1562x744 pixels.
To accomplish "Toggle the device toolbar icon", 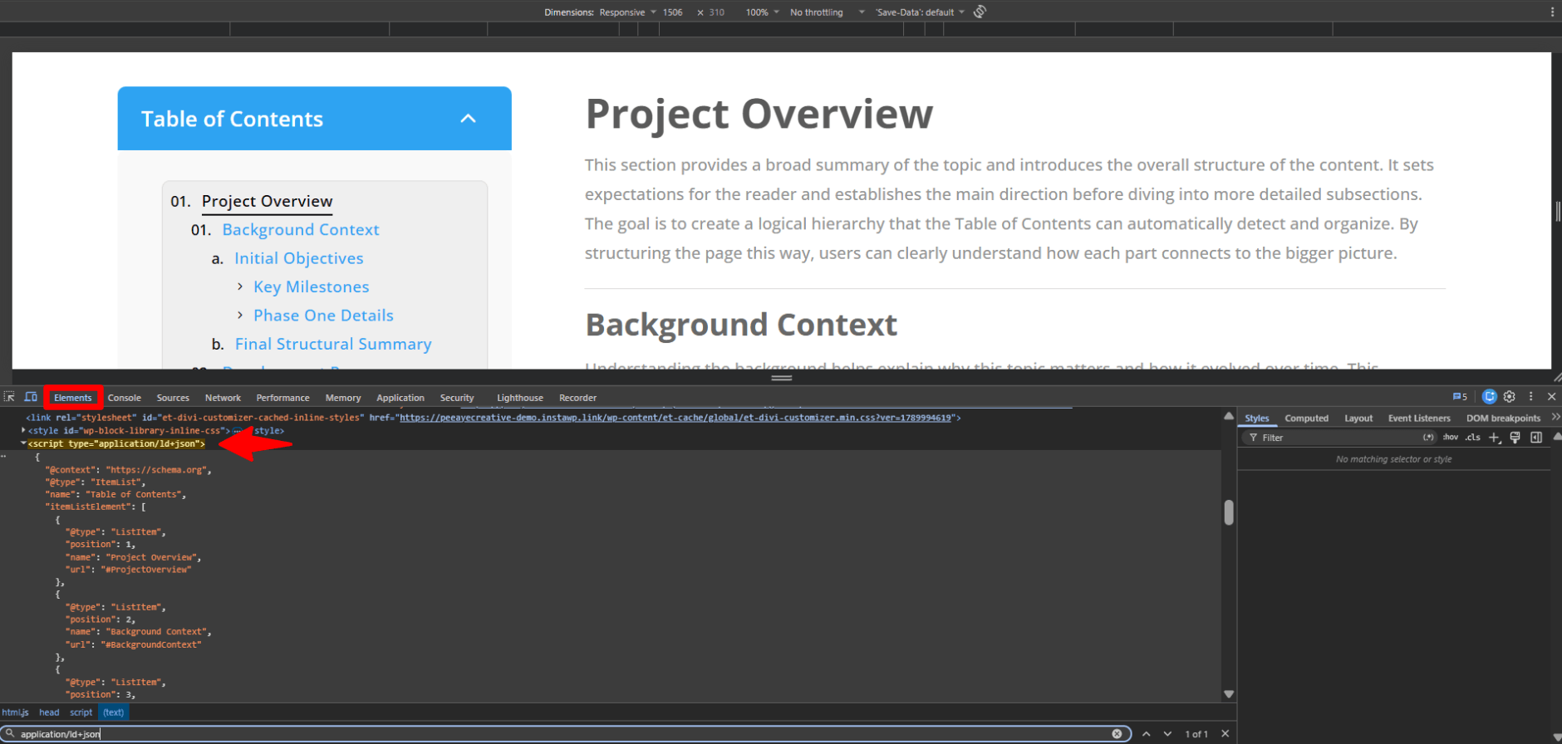I will click(31, 397).
